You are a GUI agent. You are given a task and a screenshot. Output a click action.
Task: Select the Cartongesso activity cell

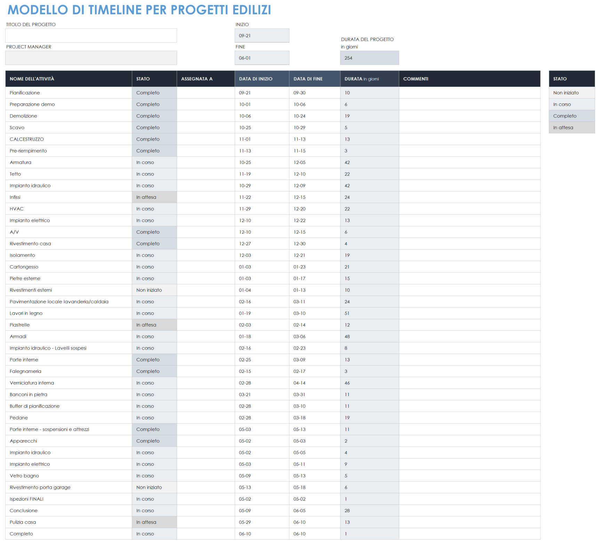pos(69,267)
